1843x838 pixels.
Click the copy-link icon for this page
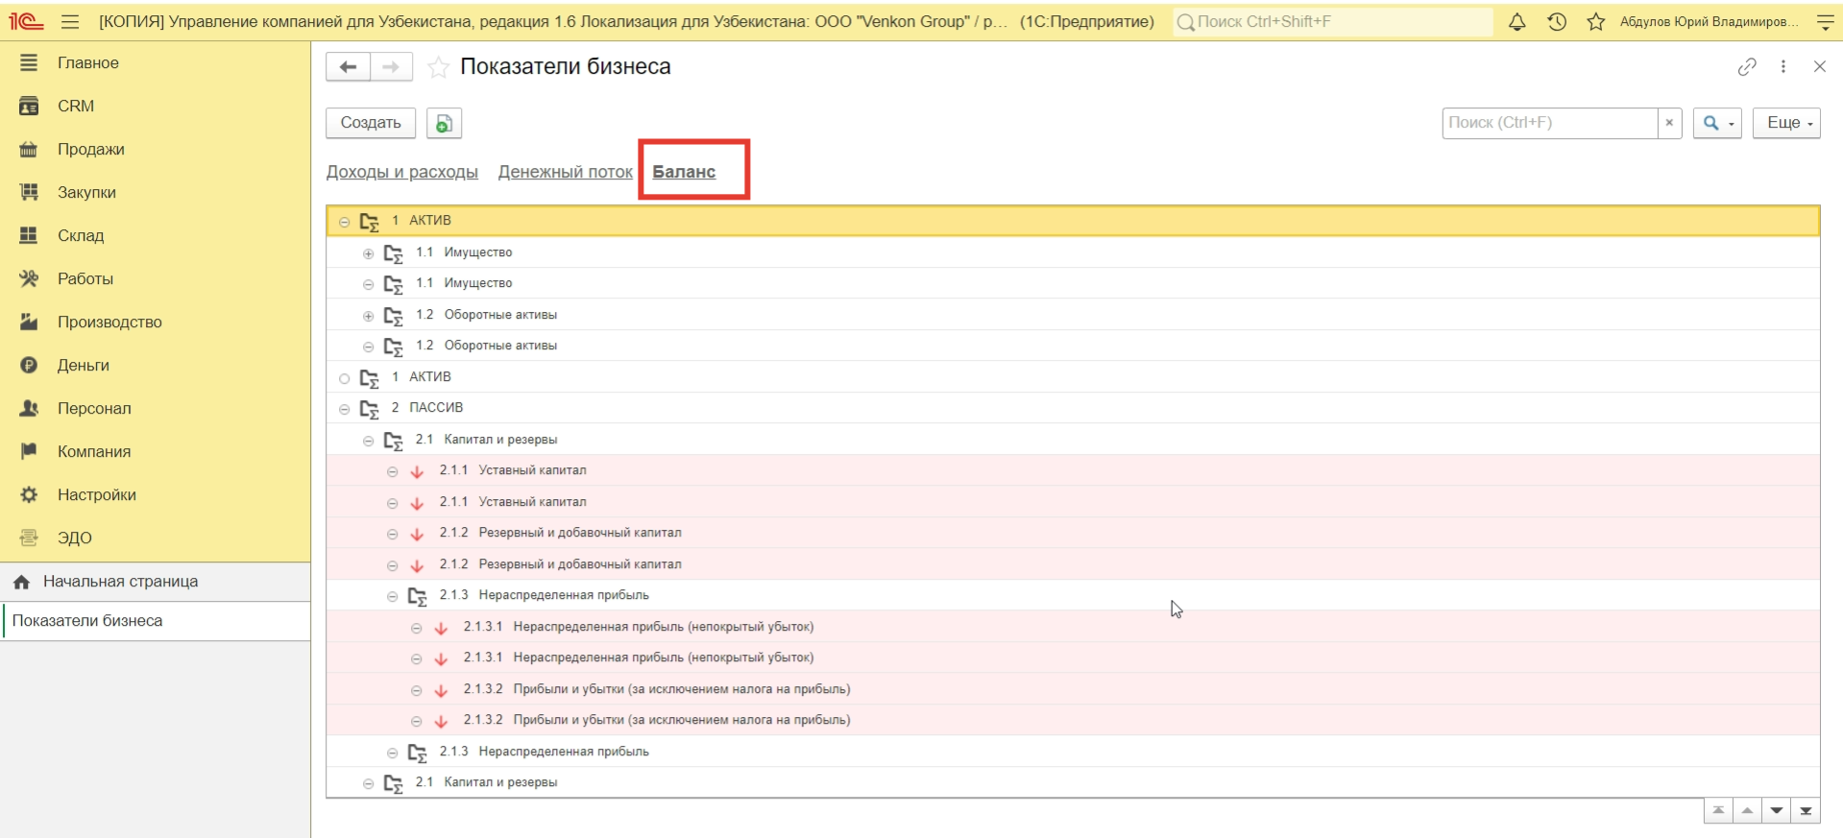point(1746,66)
